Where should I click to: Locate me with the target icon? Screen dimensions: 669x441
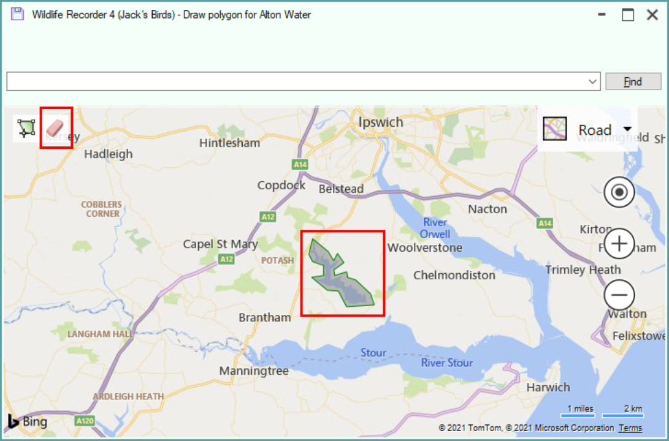[x=619, y=192]
